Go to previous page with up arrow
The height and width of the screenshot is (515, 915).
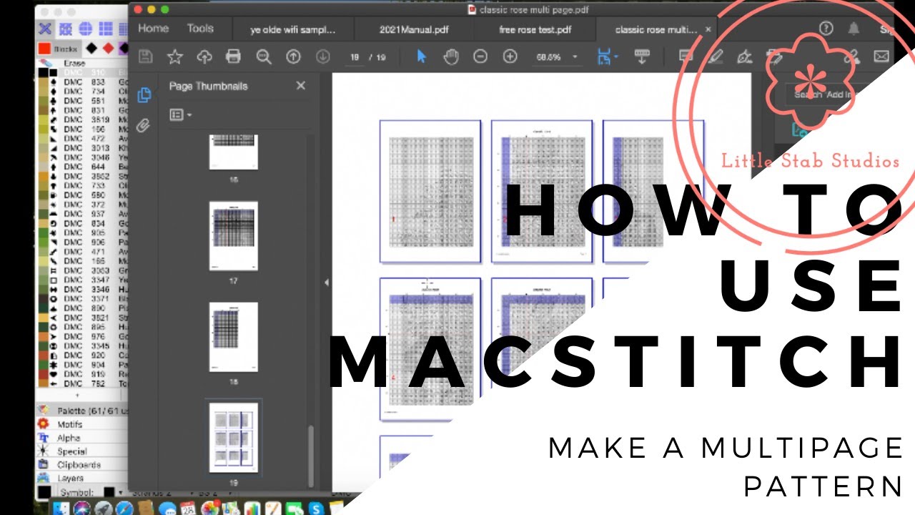click(x=293, y=57)
